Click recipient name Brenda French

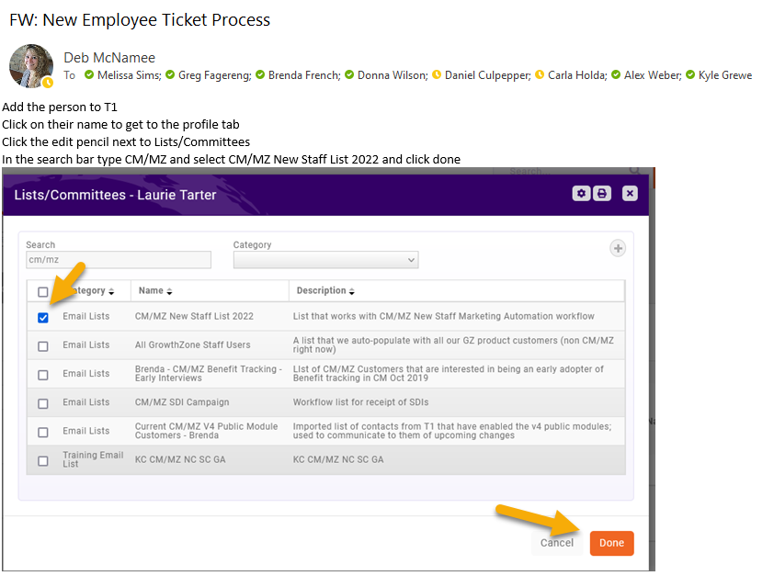click(x=304, y=75)
